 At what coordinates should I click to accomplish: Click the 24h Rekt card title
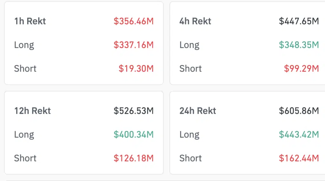pyautogui.click(x=198, y=111)
